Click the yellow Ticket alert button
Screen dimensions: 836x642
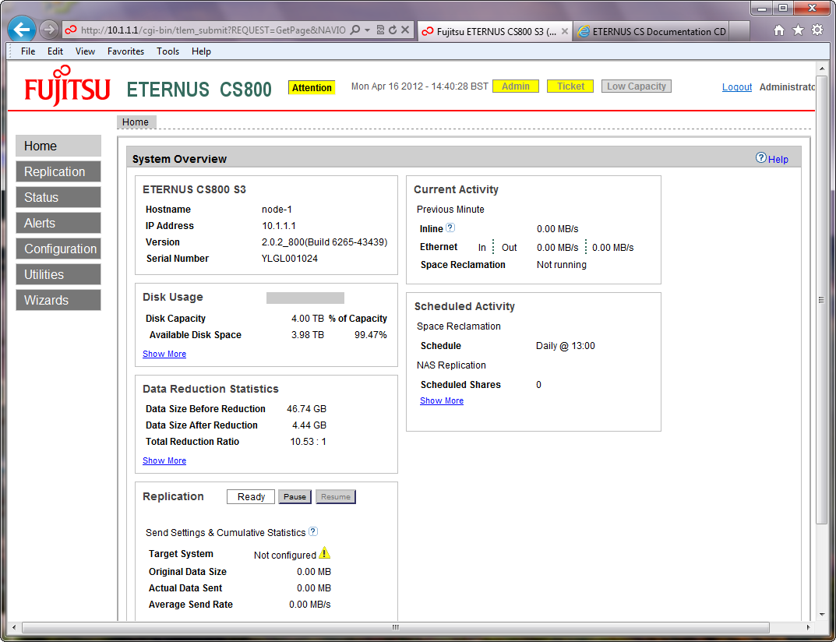point(570,86)
